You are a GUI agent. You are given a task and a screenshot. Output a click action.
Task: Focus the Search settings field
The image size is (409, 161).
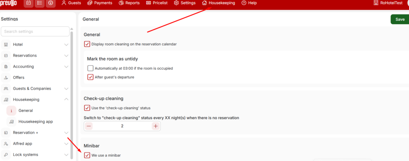point(35,31)
